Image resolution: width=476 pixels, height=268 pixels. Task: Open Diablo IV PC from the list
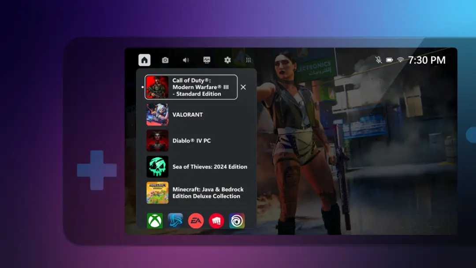coord(196,141)
